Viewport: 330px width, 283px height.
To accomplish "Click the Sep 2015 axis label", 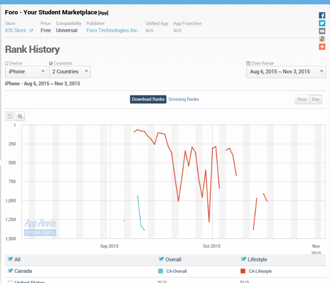I will (x=109, y=246).
